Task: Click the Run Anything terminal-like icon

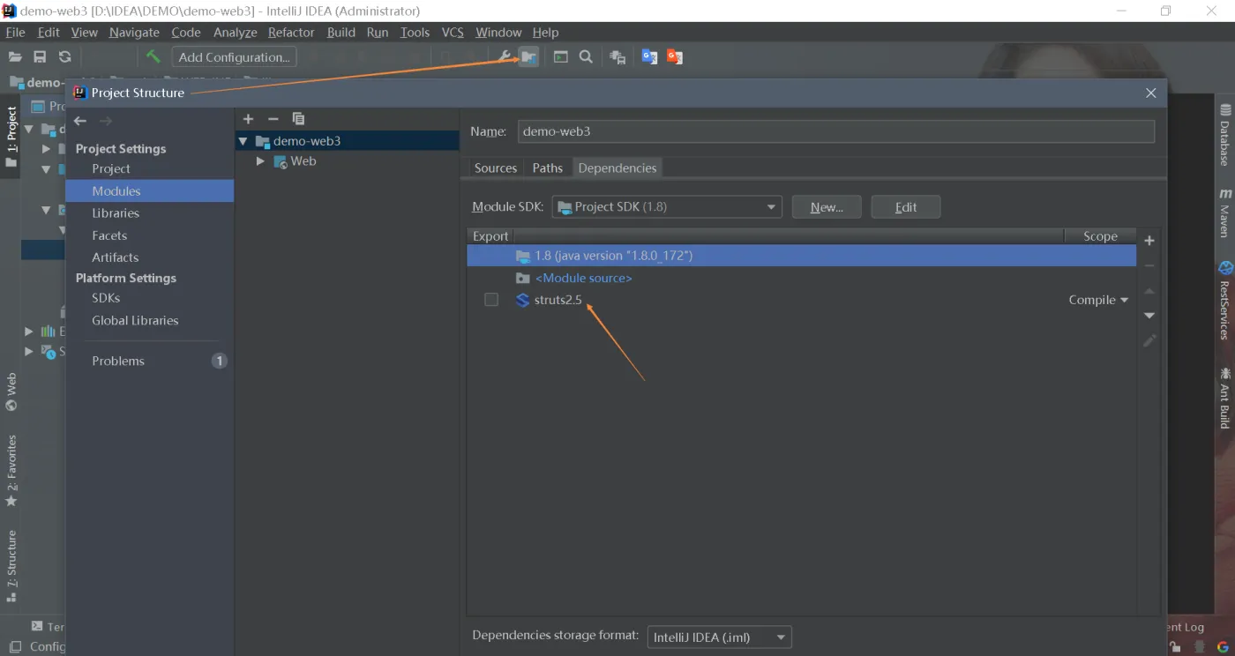Action: coord(561,56)
